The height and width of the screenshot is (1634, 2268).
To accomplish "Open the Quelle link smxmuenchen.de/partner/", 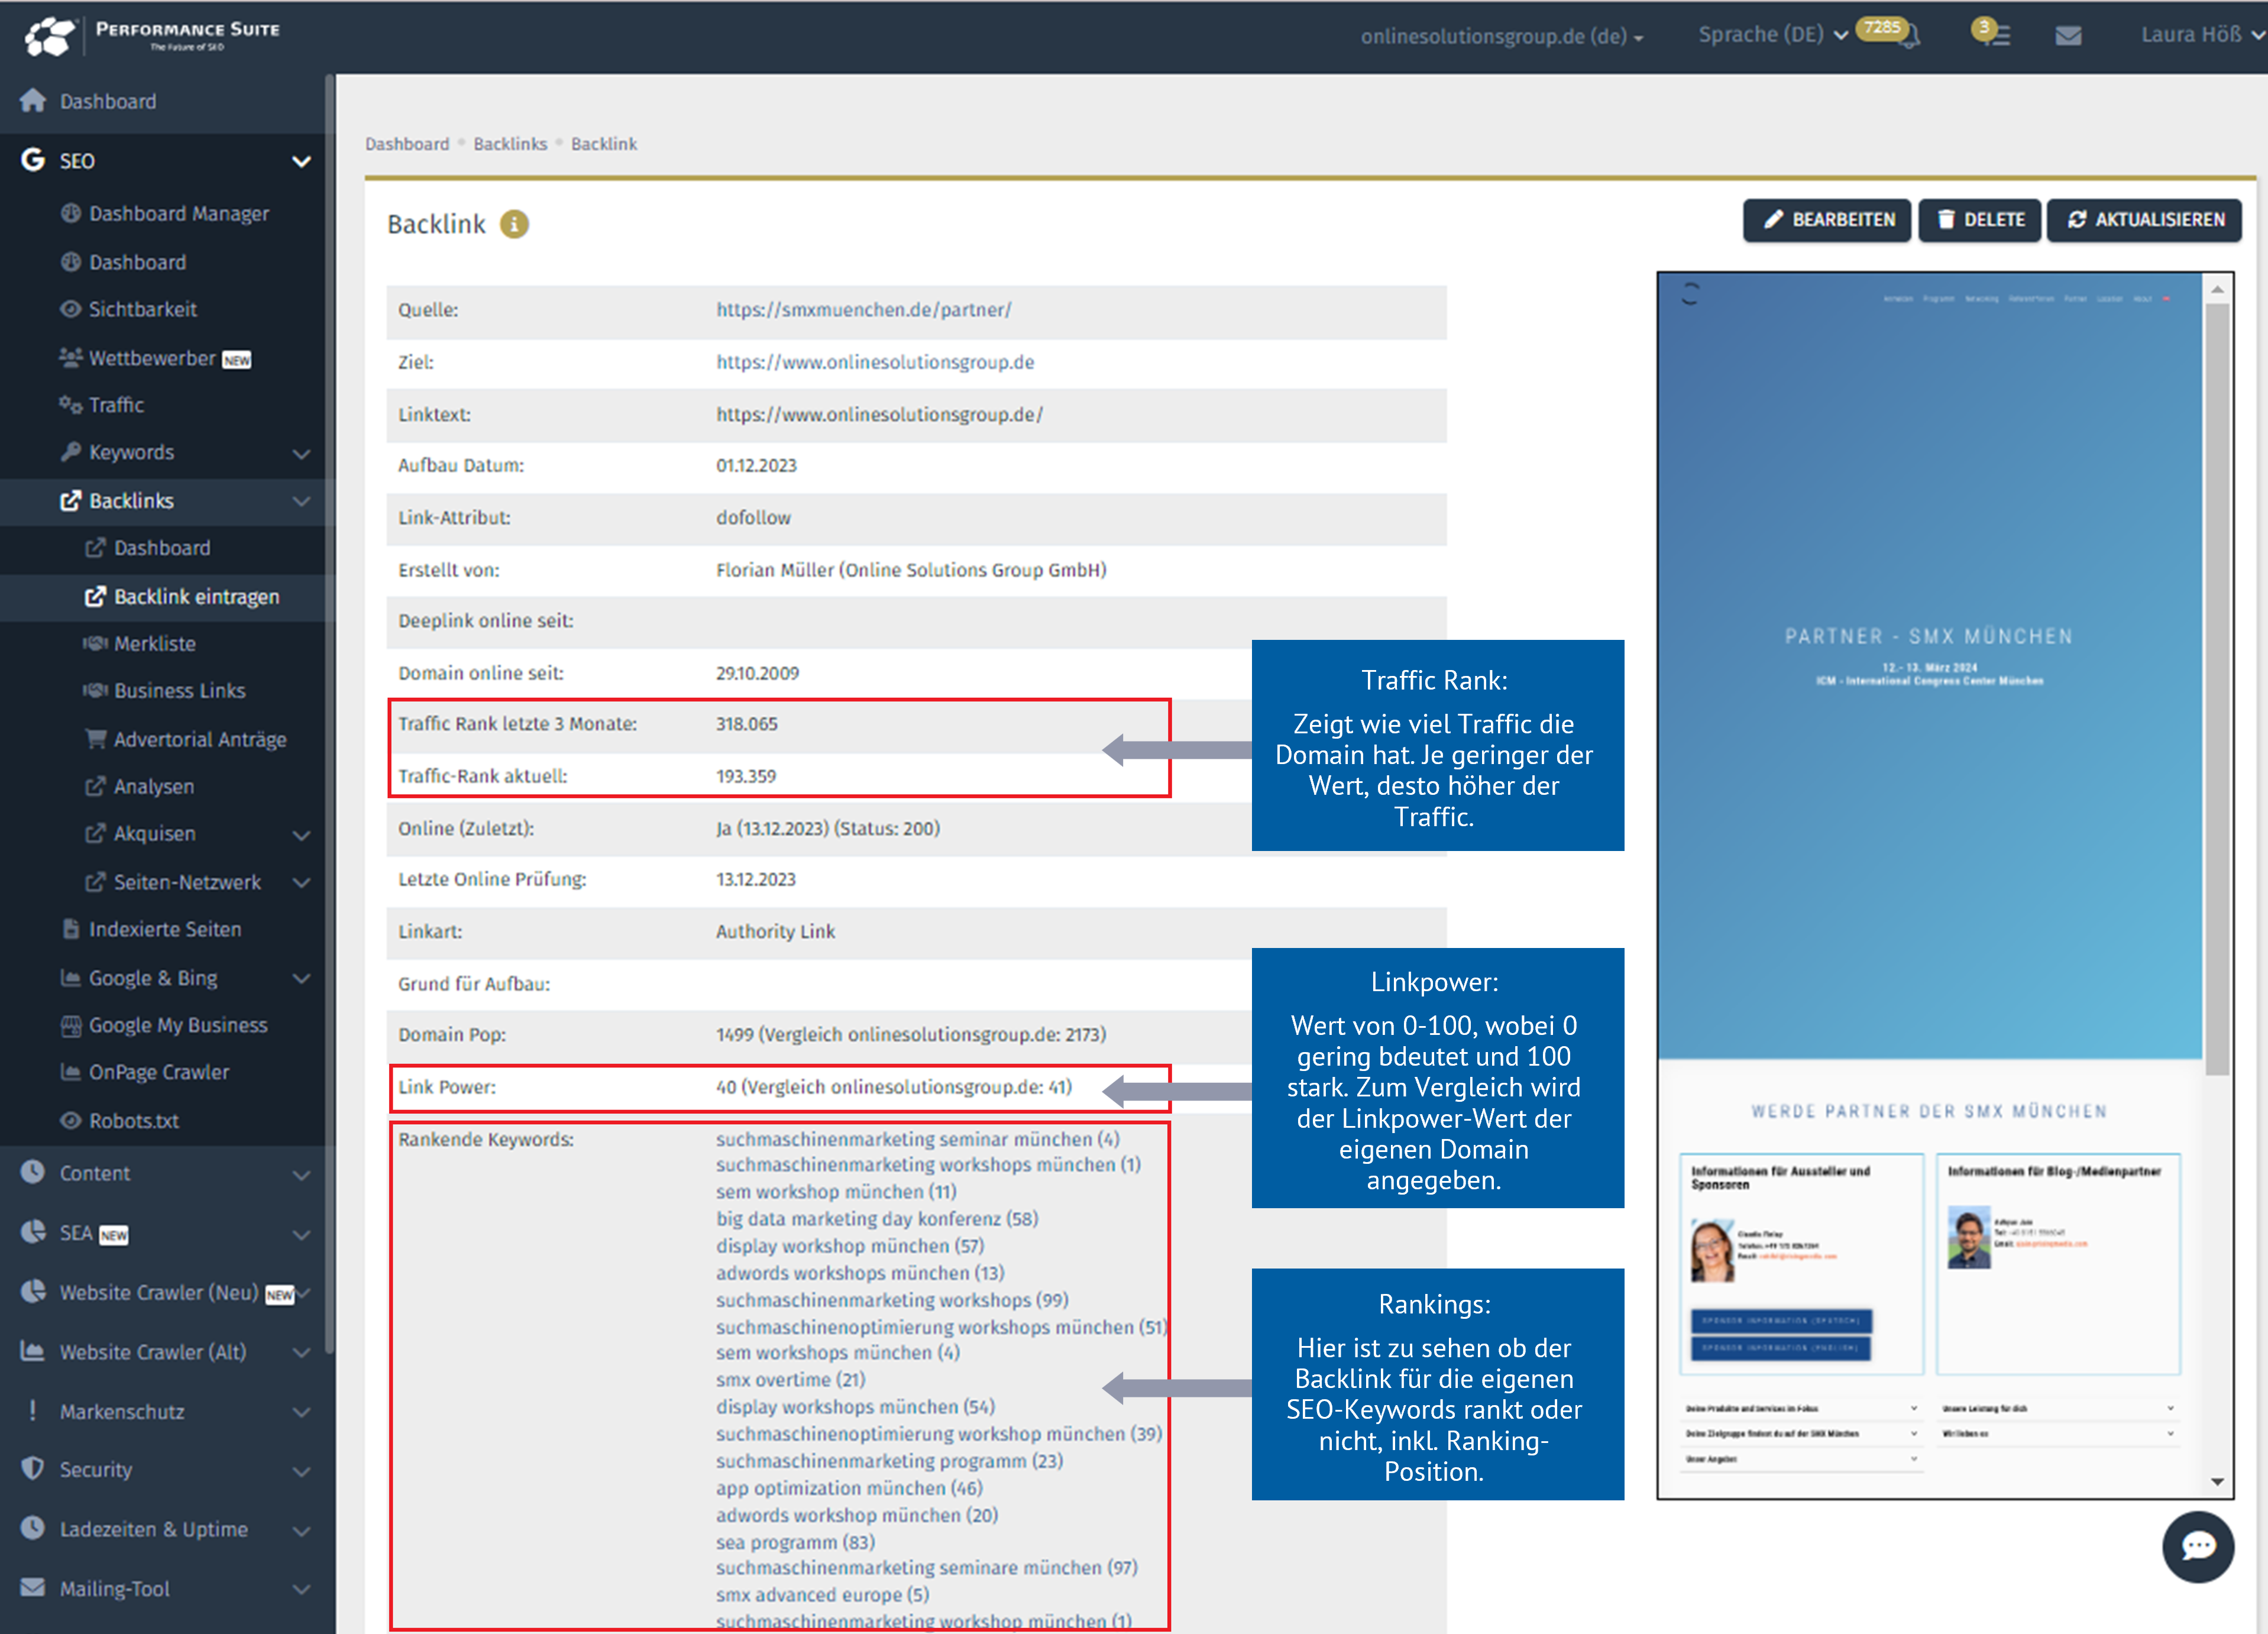I will click(x=863, y=310).
